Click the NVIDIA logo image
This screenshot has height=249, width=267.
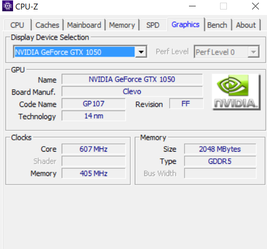click(x=236, y=92)
